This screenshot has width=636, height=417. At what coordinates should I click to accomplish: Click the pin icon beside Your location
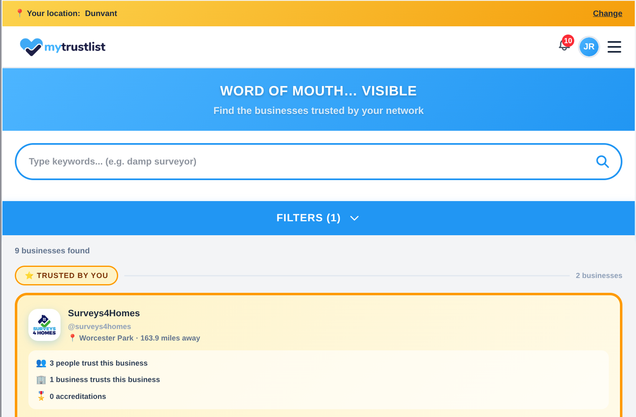[19, 13]
